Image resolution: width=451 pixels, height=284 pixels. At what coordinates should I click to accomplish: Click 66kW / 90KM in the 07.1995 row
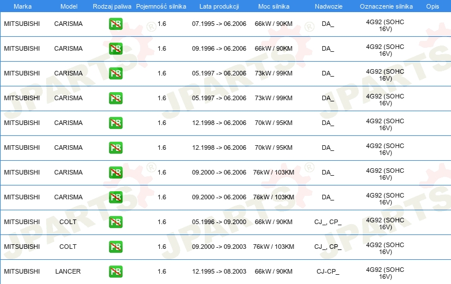273,24
